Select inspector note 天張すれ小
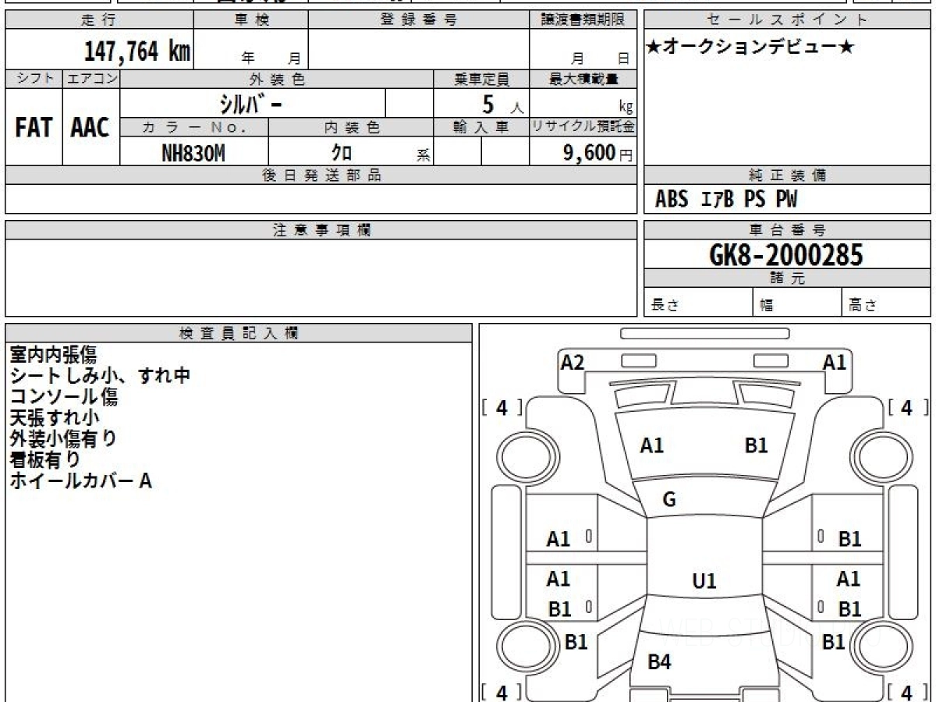Image resolution: width=936 pixels, height=702 pixels. point(55,417)
